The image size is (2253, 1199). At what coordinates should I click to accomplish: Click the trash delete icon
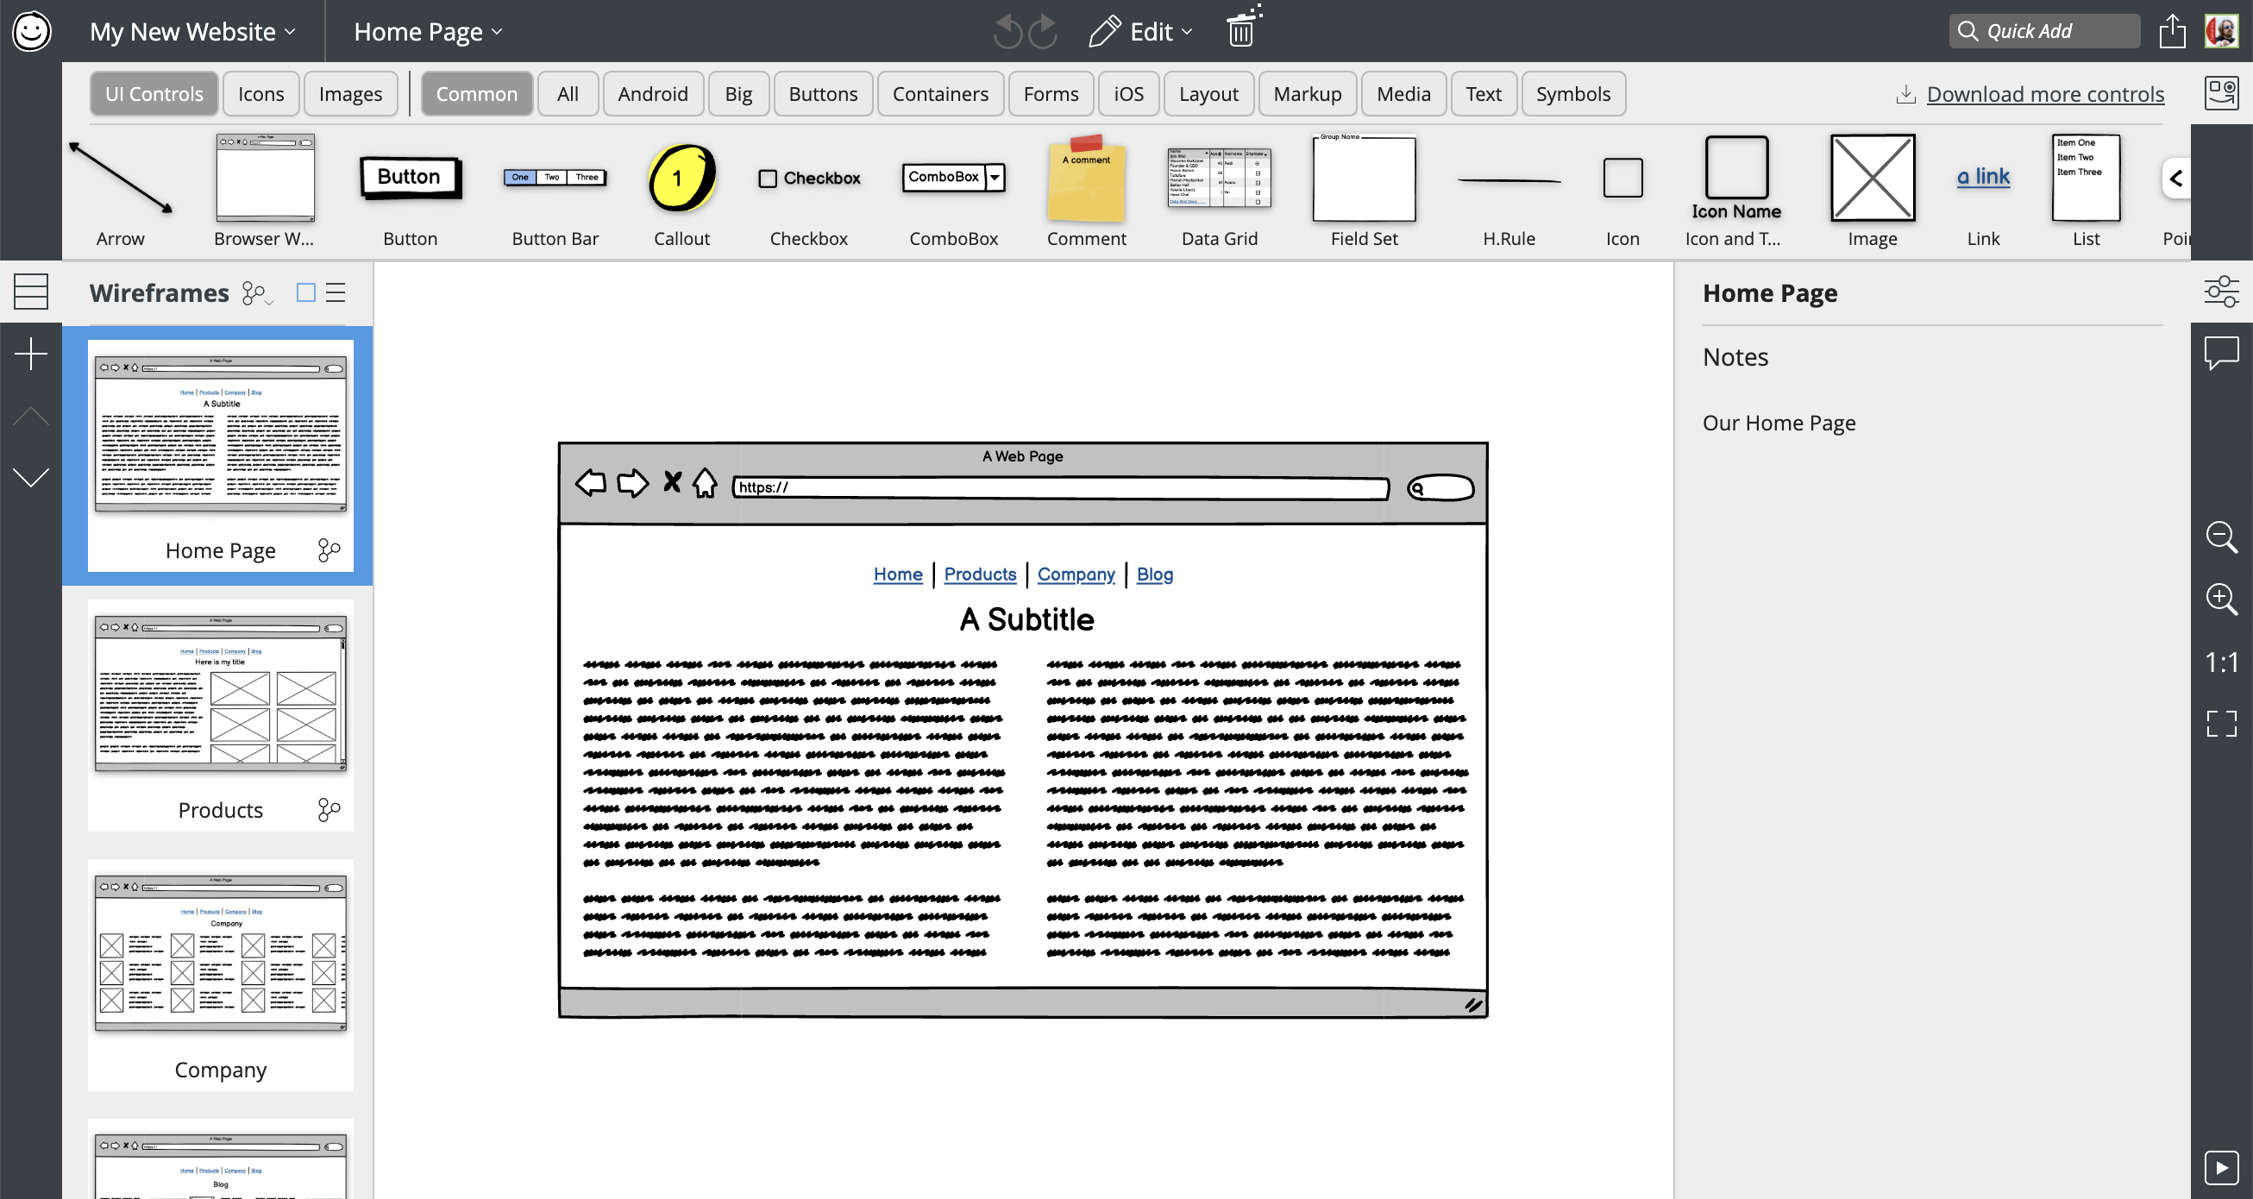point(1240,31)
